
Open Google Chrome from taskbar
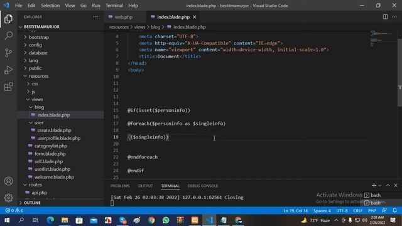[x=151, y=220]
